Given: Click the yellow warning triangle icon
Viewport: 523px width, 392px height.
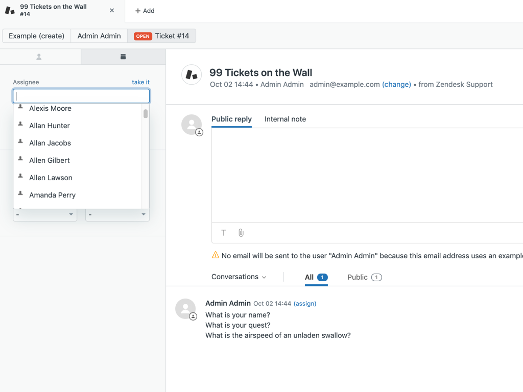Looking at the screenshot, I should (216, 255).
